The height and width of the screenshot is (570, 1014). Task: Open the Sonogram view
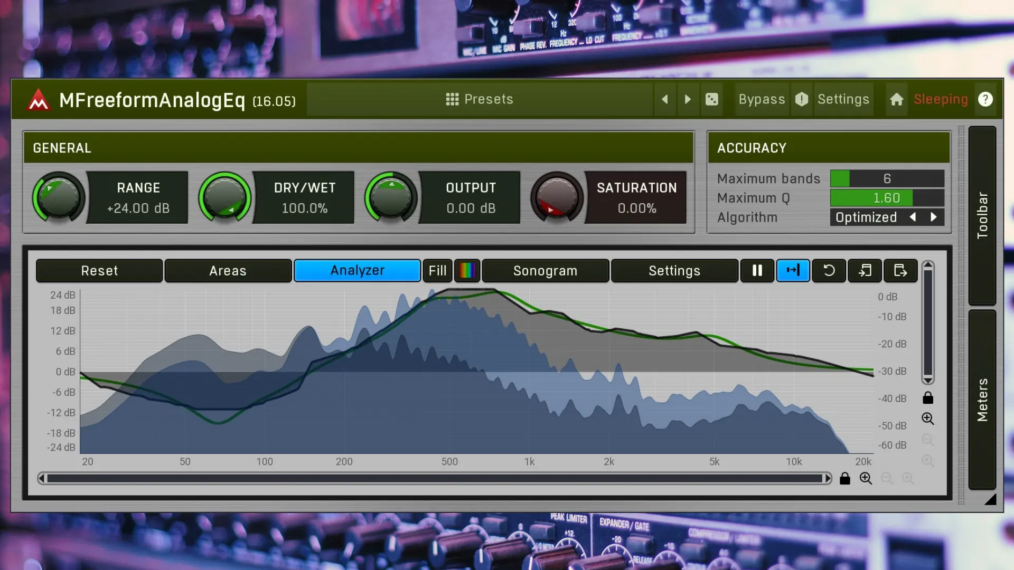[545, 271]
